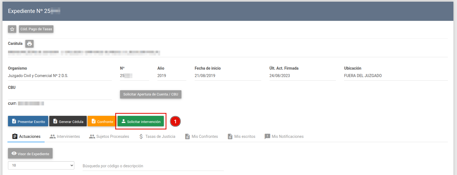
Task: Select the orange Confronte button
Action: pyautogui.click(x=102, y=121)
